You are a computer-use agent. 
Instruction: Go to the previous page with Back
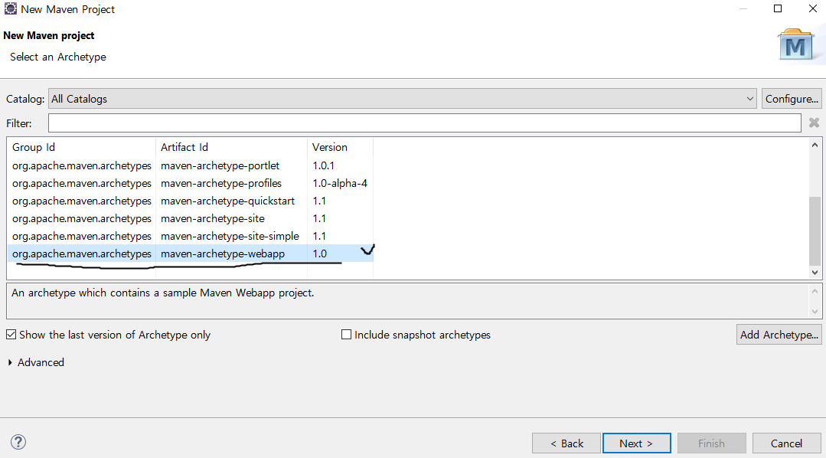[566, 443]
